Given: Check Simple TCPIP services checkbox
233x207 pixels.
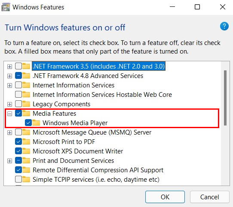Looking at the screenshot, I should pos(18,179).
